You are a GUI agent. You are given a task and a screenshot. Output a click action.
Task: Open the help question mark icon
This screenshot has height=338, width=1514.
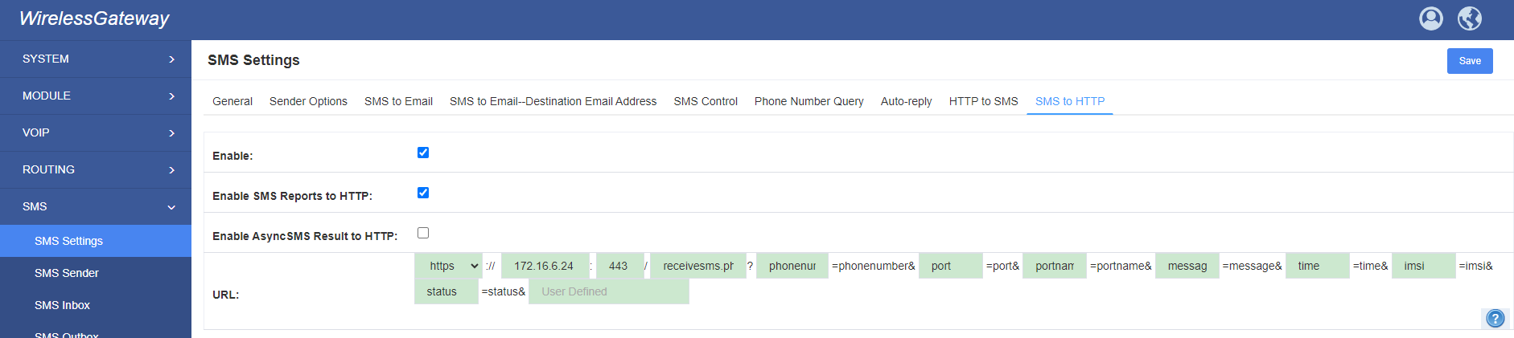[1495, 319]
